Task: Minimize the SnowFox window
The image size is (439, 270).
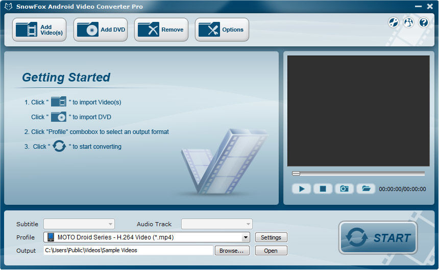Action: point(418,6)
